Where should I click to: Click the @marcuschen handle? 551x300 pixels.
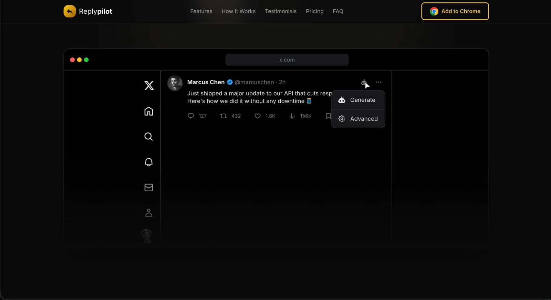(x=254, y=82)
